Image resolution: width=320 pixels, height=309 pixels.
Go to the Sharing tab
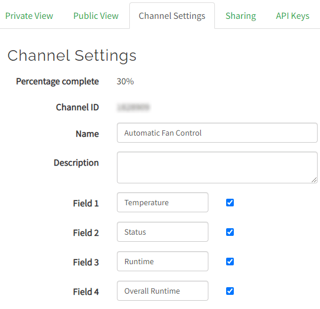241,16
